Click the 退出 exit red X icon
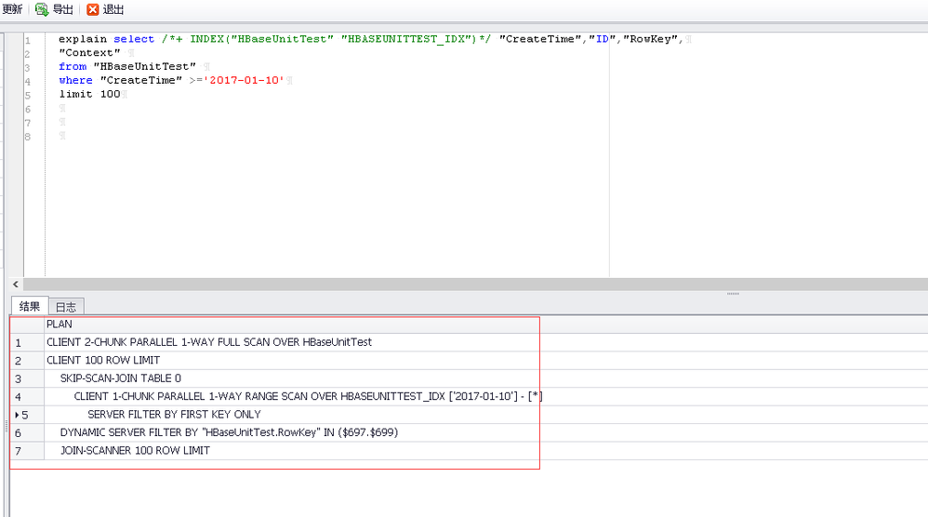The height and width of the screenshot is (517, 928). tap(92, 9)
